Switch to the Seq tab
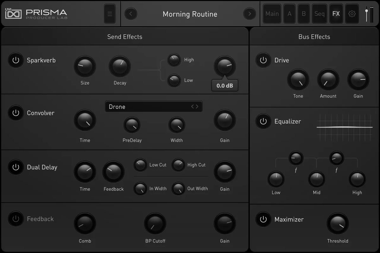The image size is (380, 253). 319,14
